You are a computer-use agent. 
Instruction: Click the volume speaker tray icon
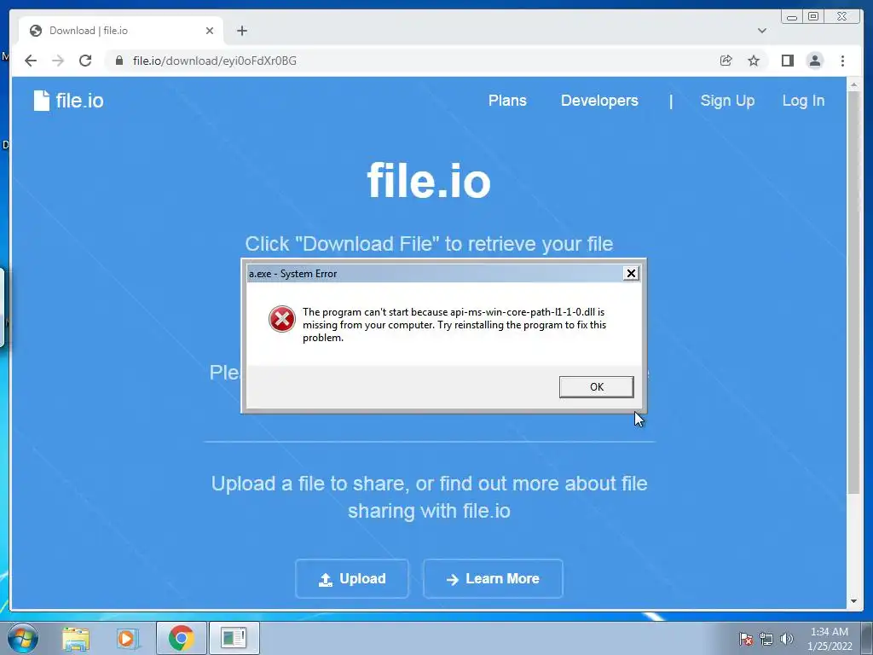[786, 639]
